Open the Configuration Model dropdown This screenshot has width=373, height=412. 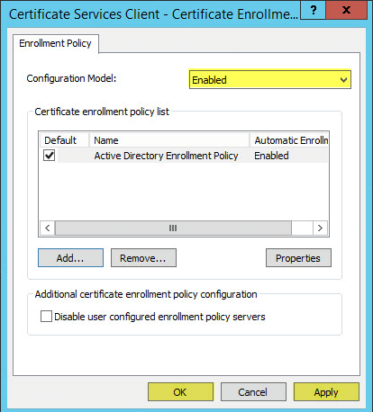(x=269, y=79)
